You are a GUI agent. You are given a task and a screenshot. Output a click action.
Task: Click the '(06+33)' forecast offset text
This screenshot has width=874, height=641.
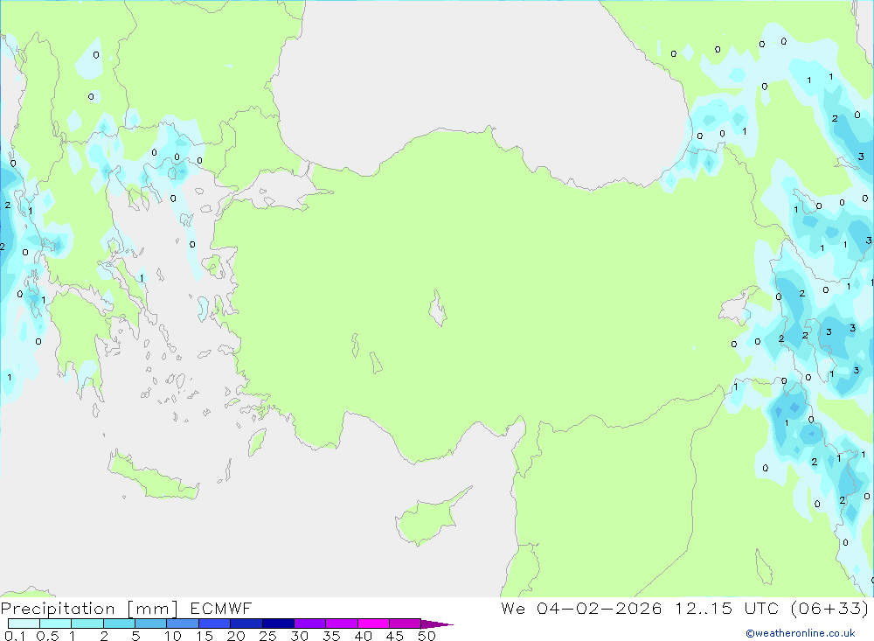pyautogui.click(x=830, y=609)
